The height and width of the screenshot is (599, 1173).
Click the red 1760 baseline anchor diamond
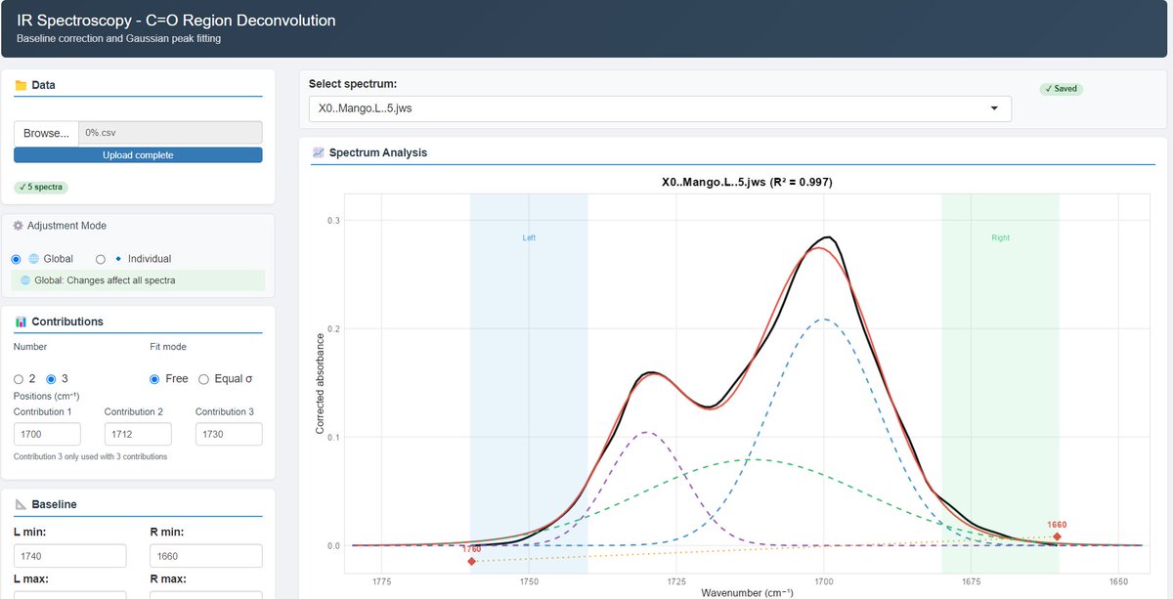[471, 561]
